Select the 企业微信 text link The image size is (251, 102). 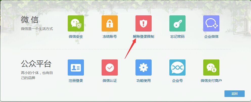[211, 37]
